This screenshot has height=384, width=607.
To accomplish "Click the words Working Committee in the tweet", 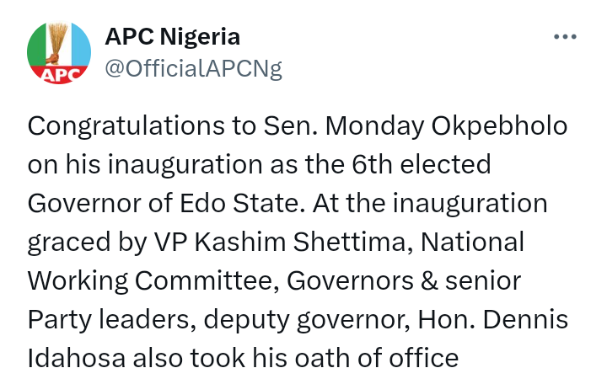I will [154, 281].
